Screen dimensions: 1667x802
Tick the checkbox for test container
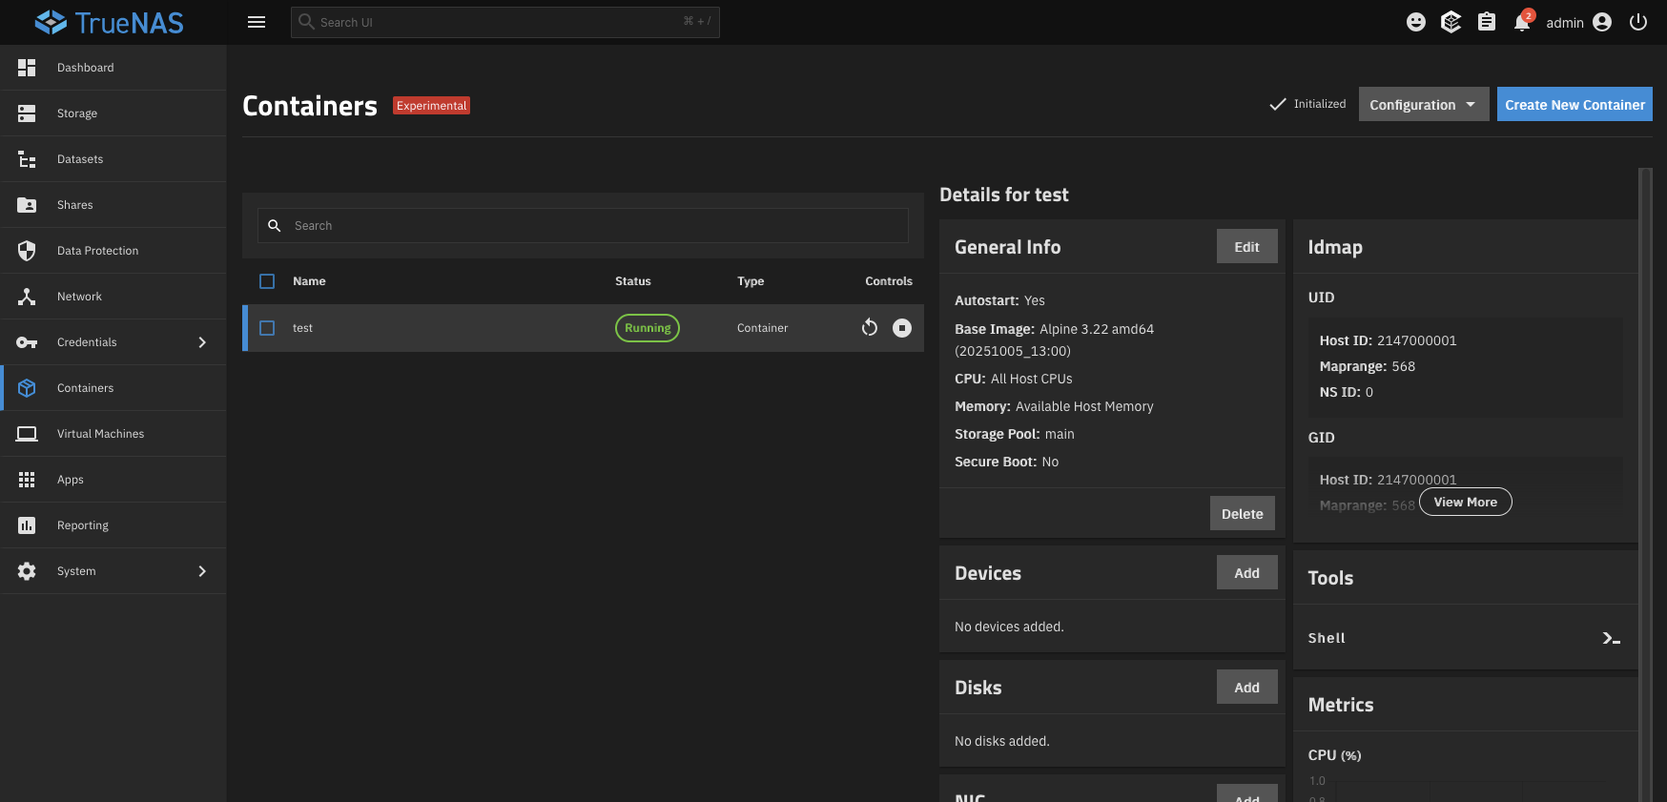pyautogui.click(x=267, y=328)
